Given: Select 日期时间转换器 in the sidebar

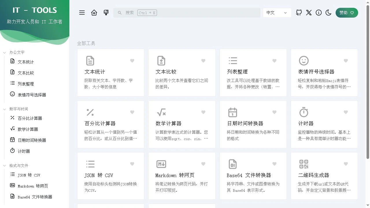Looking at the screenshot, I should point(32,140).
